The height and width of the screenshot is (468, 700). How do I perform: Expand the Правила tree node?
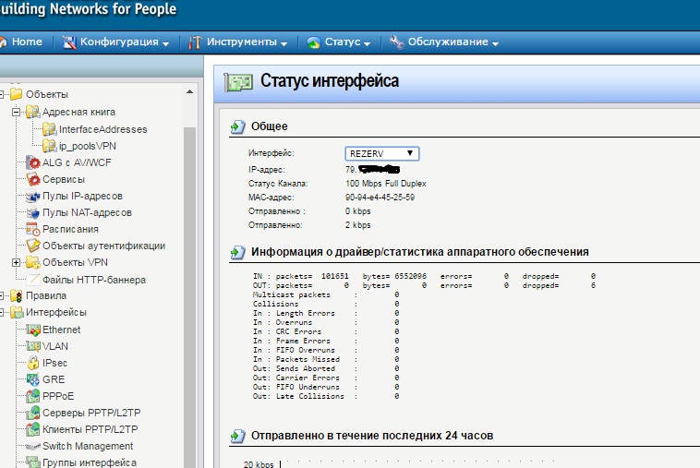coord(3,296)
